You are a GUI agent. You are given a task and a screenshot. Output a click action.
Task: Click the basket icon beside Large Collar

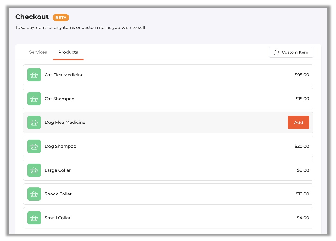34,170
